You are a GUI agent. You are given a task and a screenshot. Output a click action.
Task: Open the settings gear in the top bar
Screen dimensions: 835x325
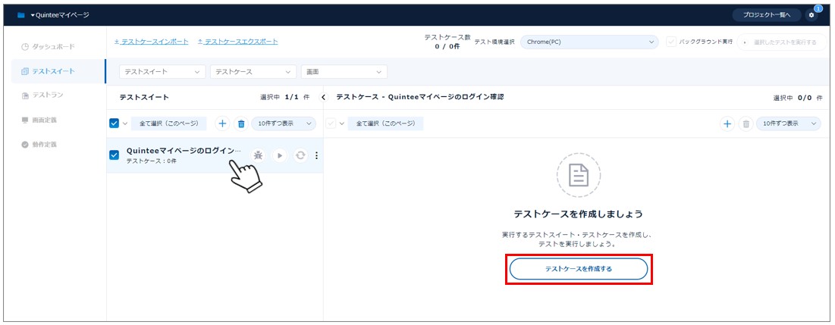(811, 15)
